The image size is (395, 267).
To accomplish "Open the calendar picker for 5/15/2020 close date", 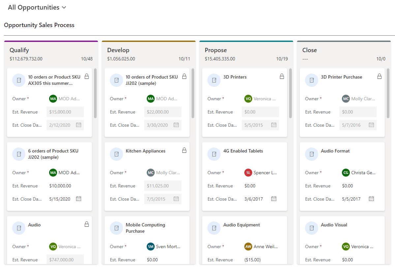I will click(x=78, y=199).
